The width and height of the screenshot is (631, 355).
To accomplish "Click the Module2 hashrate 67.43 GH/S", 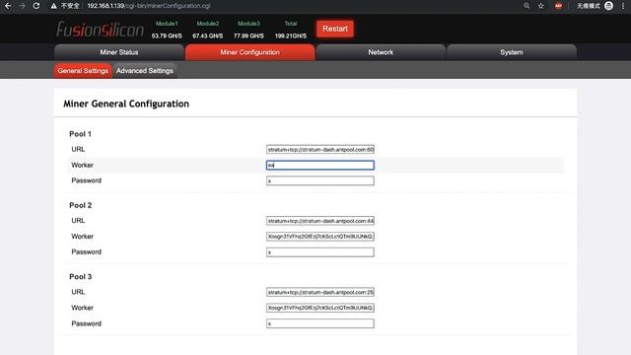I will click(x=208, y=35).
